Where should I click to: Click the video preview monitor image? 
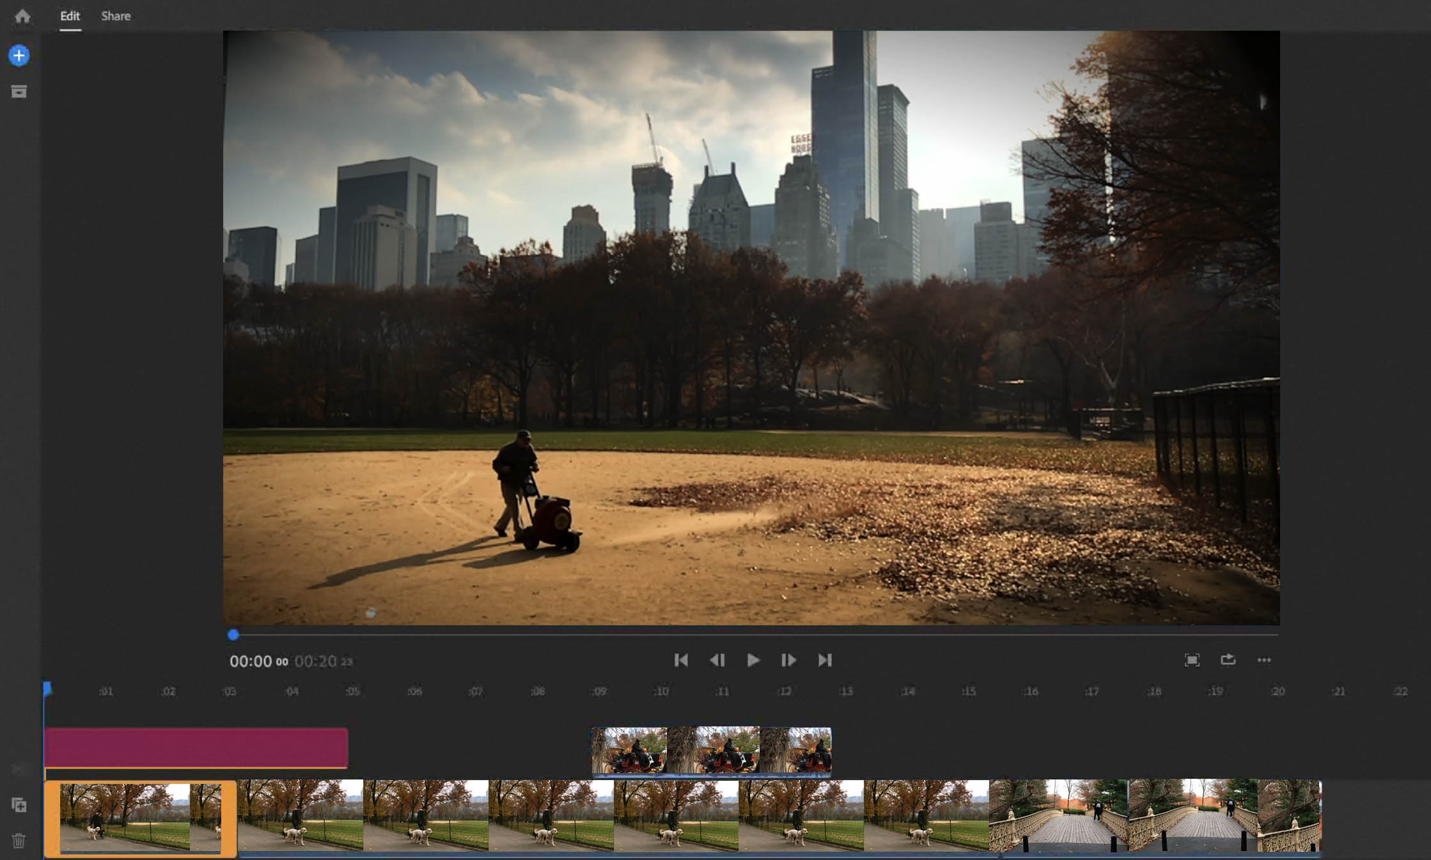751,328
